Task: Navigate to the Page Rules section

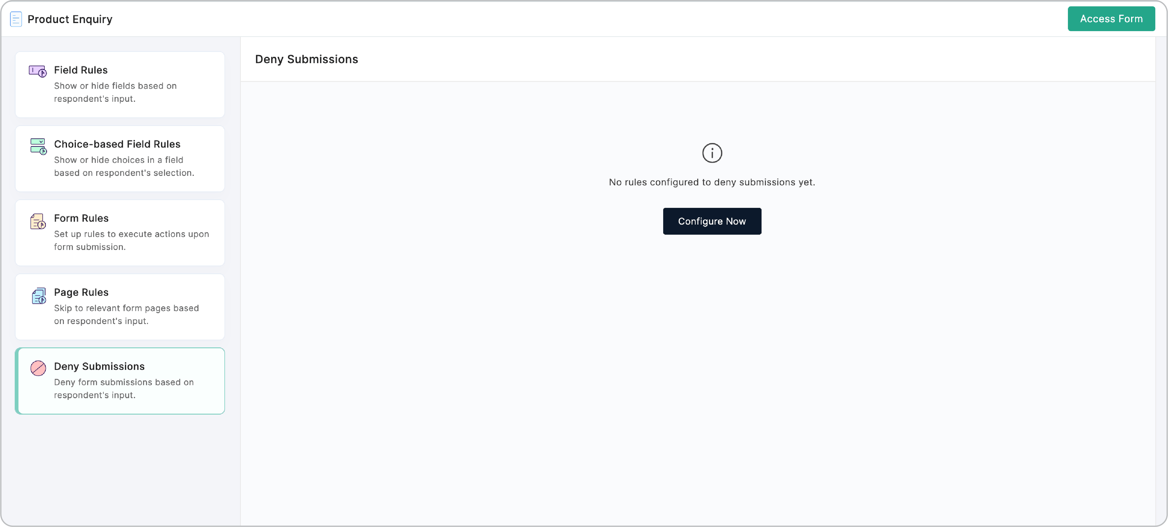Action: [x=120, y=307]
